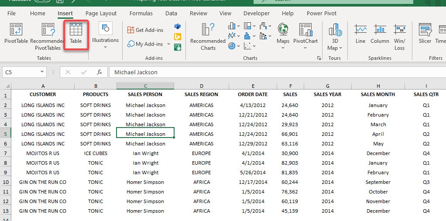The image size is (446, 221).
Task: Open the People Graph add-in
Action: [x=178, y=47]
